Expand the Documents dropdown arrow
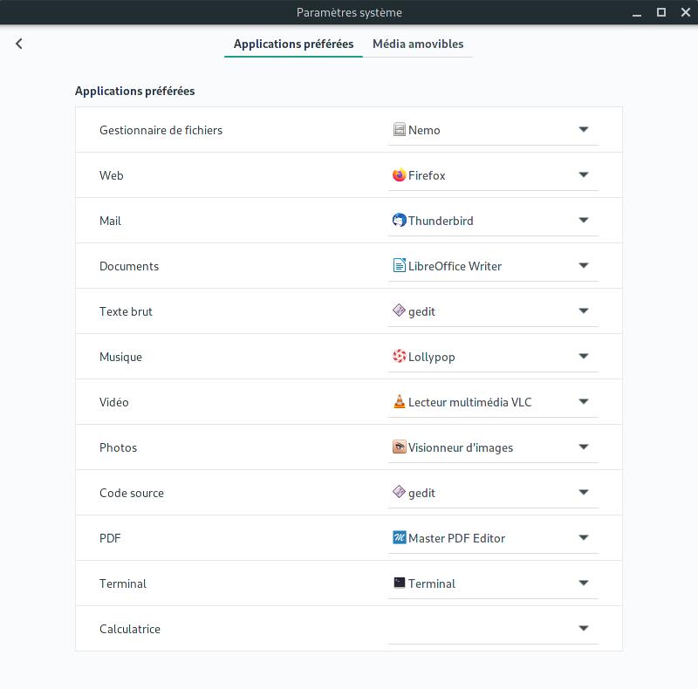 point(584,266)
